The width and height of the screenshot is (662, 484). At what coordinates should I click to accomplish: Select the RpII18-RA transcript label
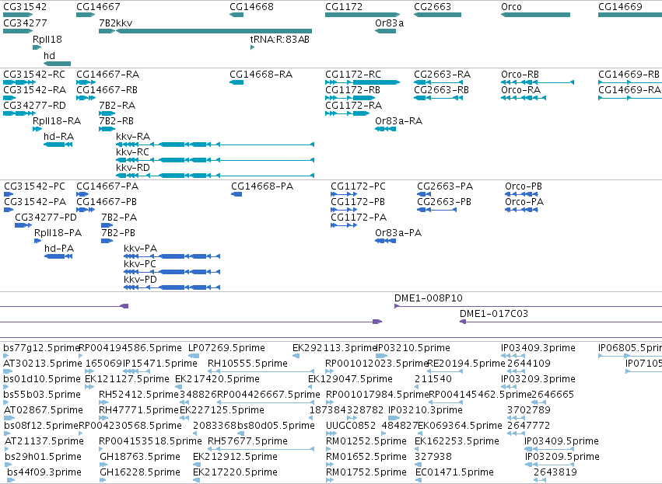57,121
